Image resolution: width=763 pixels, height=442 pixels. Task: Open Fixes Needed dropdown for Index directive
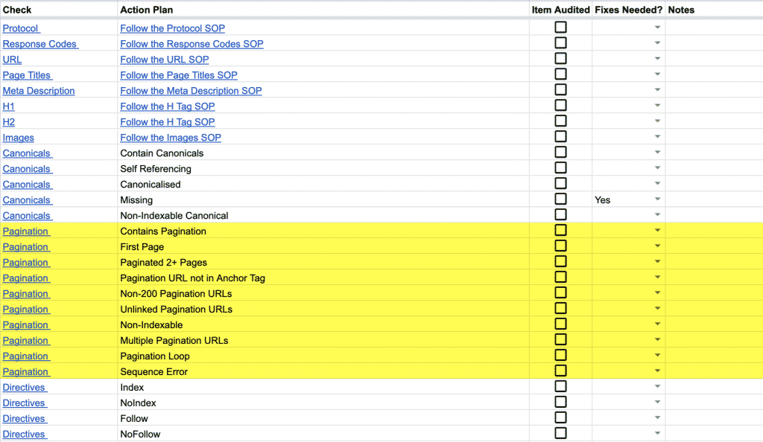[x=657, y=387]
